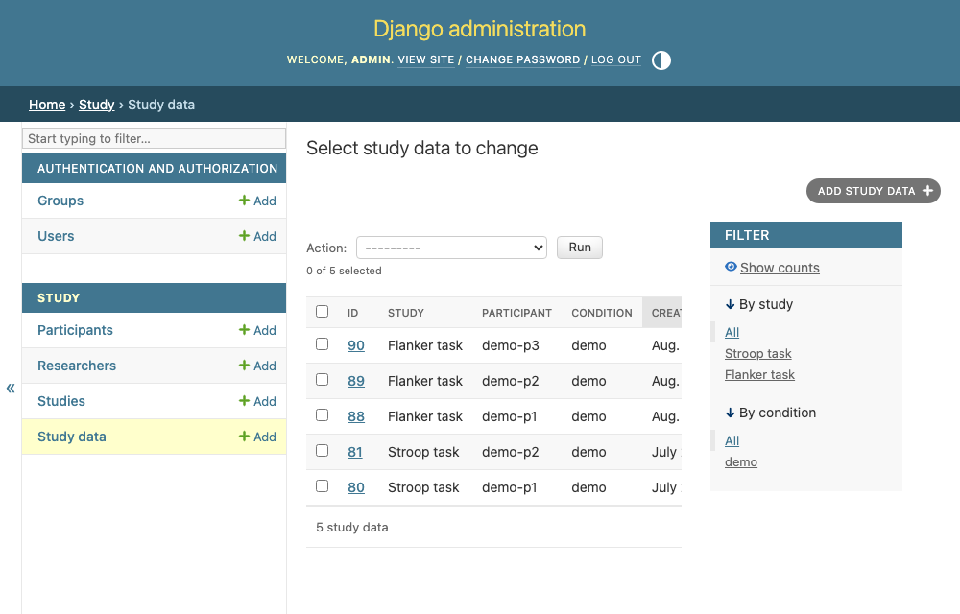Filter by Flanker task study
Image resolution: width=960 pixels, height=614 pixels.
(759, 374)
